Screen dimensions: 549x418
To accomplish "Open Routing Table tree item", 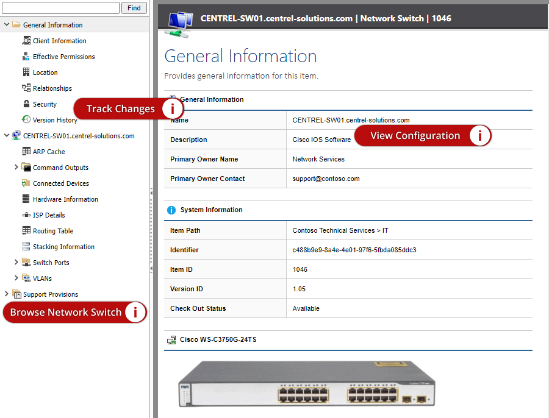I will click(x=53, y=231).
